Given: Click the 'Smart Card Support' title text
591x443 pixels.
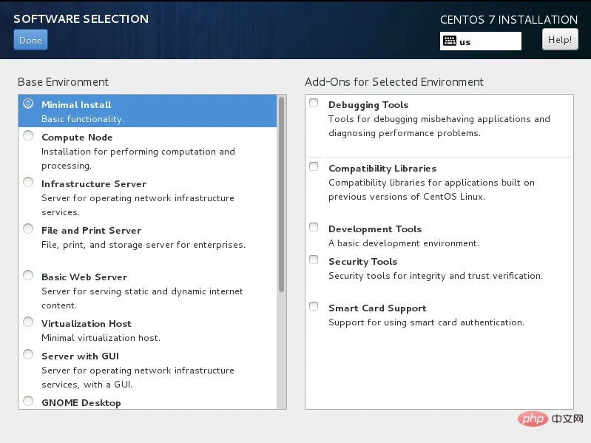Looking at the screenshot, I should click(x=377, y=308).
